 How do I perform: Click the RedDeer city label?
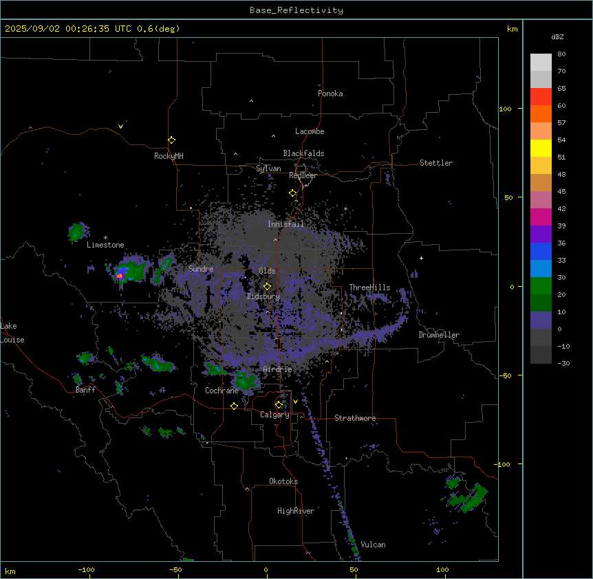(x=303, y=175)
